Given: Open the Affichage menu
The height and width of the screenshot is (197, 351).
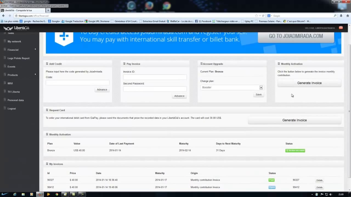Looking at the screenshot, I should click(x=23, y=6).
